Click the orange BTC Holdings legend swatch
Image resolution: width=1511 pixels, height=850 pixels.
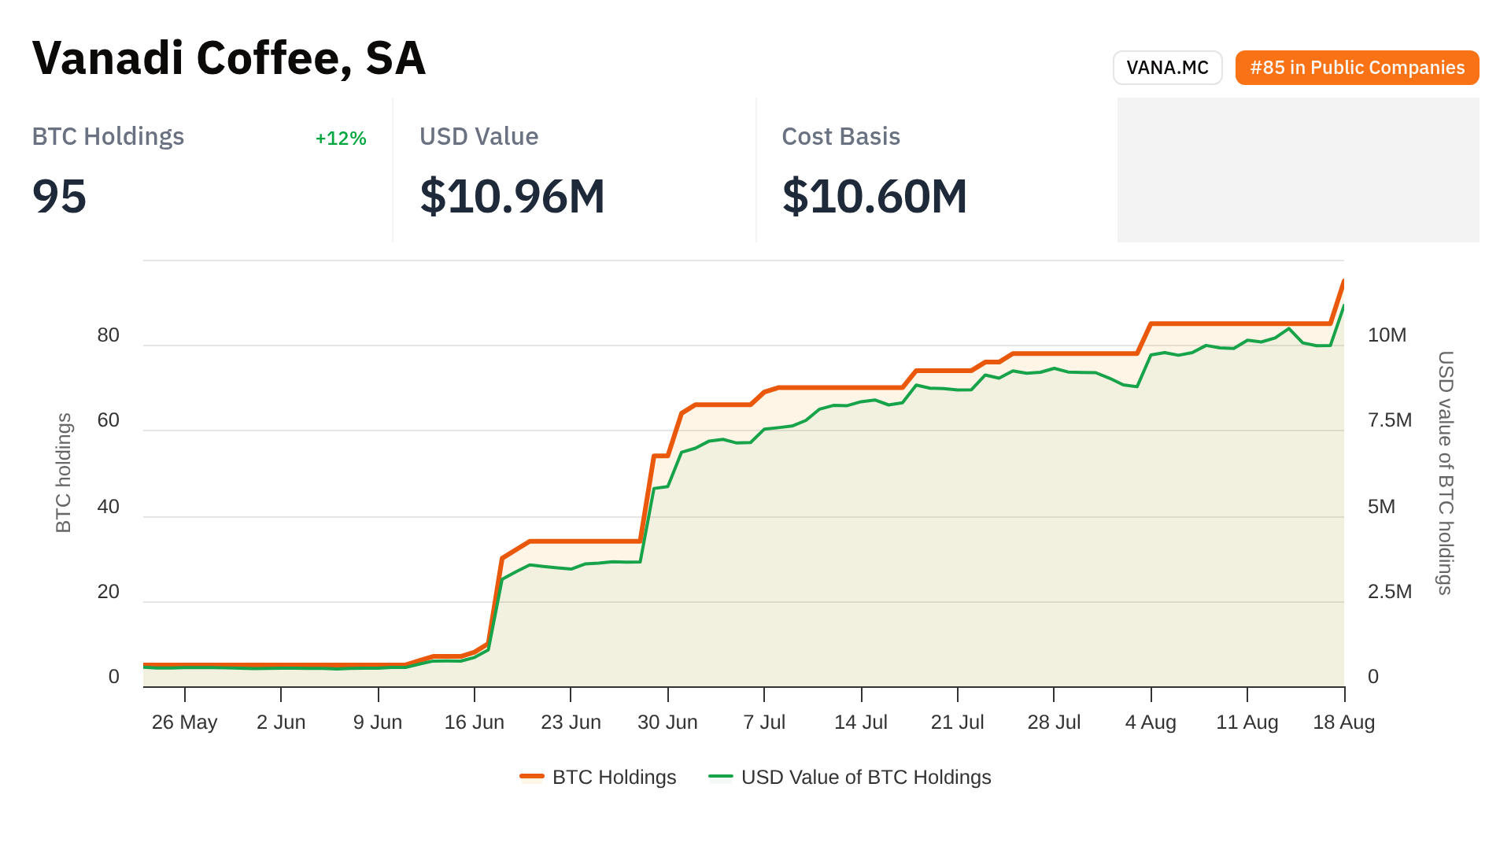pos(532,778)
